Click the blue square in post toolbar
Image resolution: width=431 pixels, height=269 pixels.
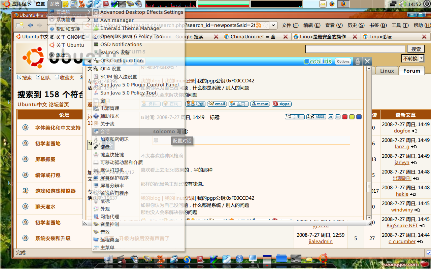(x=359, y=117)
